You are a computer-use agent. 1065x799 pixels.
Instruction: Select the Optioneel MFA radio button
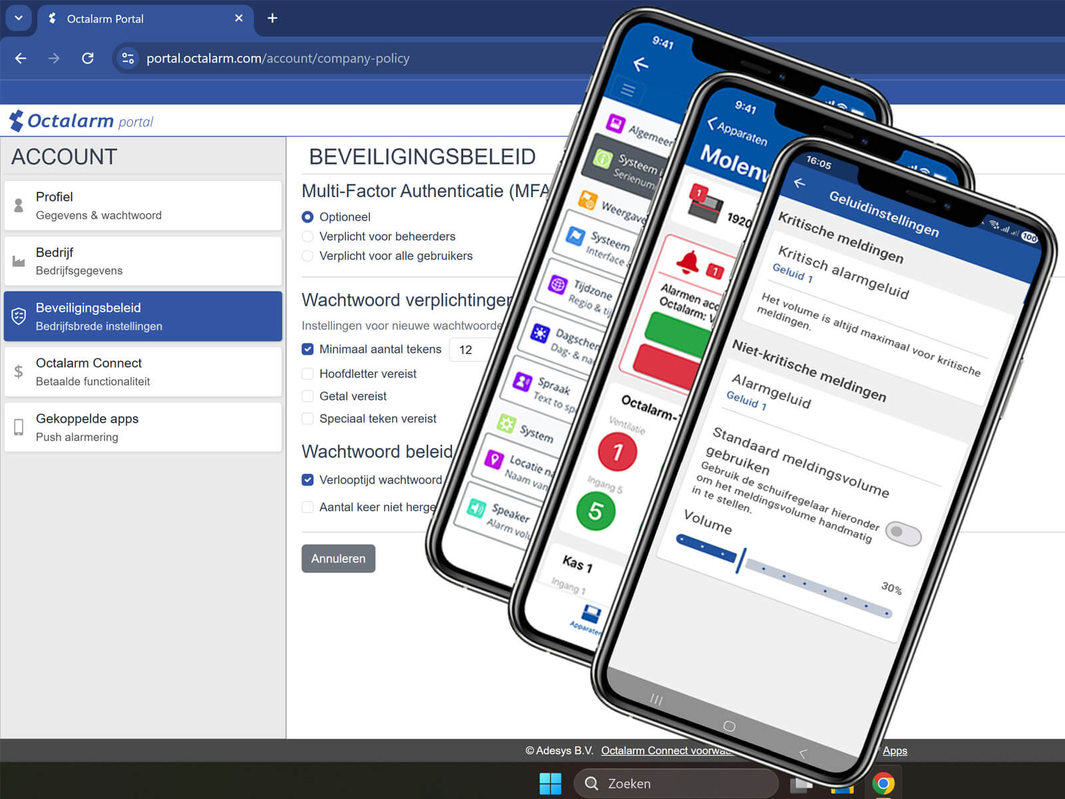[308, 217]
